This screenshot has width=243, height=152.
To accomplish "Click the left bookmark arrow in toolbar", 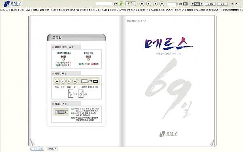I will click(192, 4).
